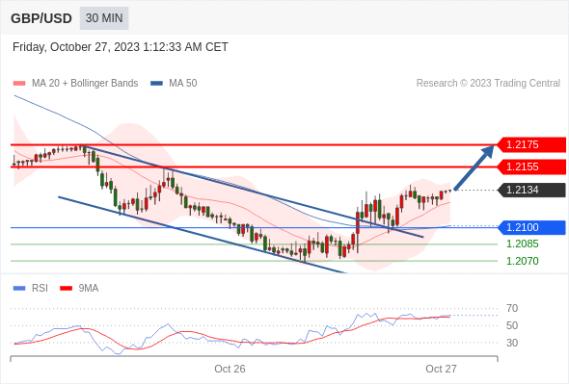Click the 1.2085 green support label
The image size is (569, 385).
[x=523, y=244]
